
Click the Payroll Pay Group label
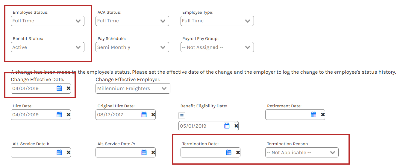(201, 39)
